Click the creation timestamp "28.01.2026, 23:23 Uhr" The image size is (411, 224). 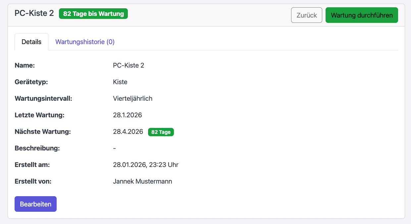pos(146,165)
